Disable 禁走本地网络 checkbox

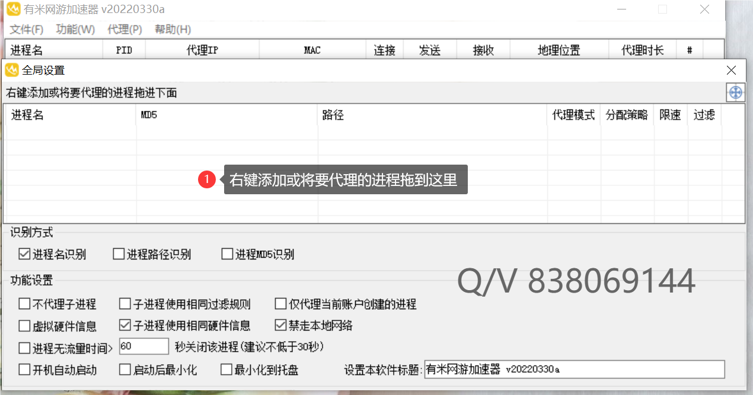pos(280,325)
